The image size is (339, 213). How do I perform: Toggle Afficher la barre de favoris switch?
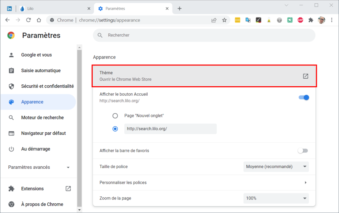[x=303, y=150]
